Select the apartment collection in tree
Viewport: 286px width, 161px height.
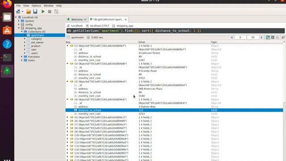38,35
